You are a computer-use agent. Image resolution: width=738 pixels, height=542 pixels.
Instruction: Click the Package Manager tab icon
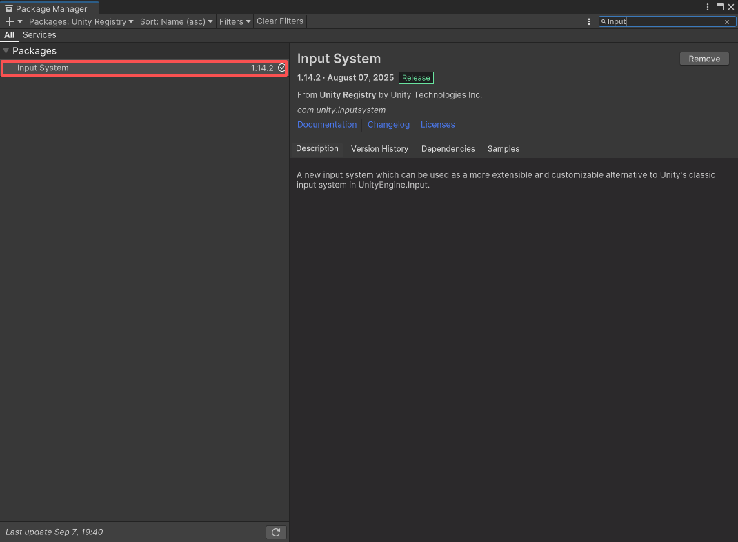point(8,8)
